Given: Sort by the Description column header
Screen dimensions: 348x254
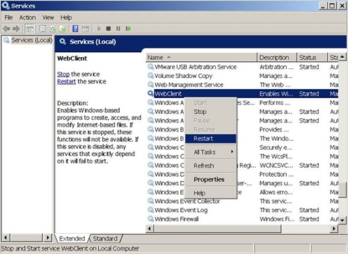Looking at the screenshot, I should pos(277,57).
